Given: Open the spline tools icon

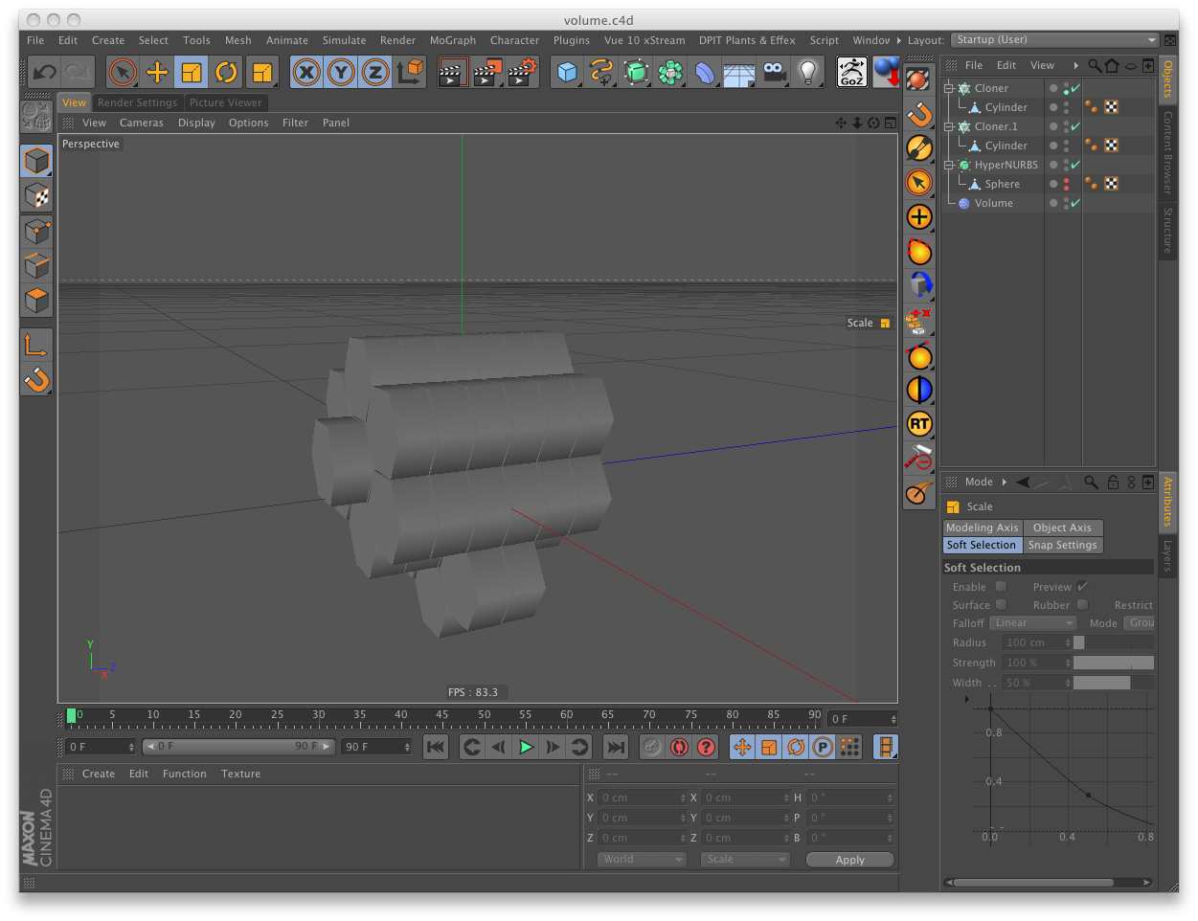Looking at the screenshot, I should coord(602,72).
